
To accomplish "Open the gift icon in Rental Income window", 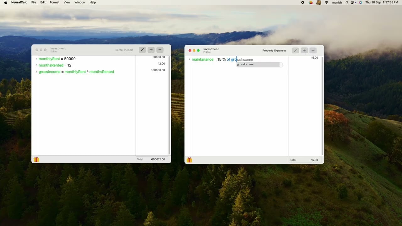I will [x=36, y=159].
